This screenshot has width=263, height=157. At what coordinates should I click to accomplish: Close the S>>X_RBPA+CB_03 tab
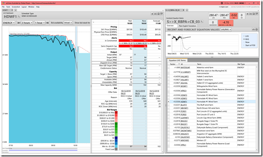pyautogui.click(x=183, y=10)
